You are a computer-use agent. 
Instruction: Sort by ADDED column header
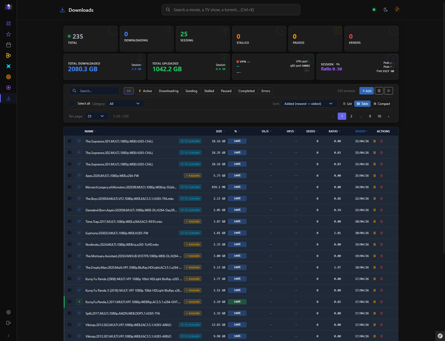click(362, 131)
